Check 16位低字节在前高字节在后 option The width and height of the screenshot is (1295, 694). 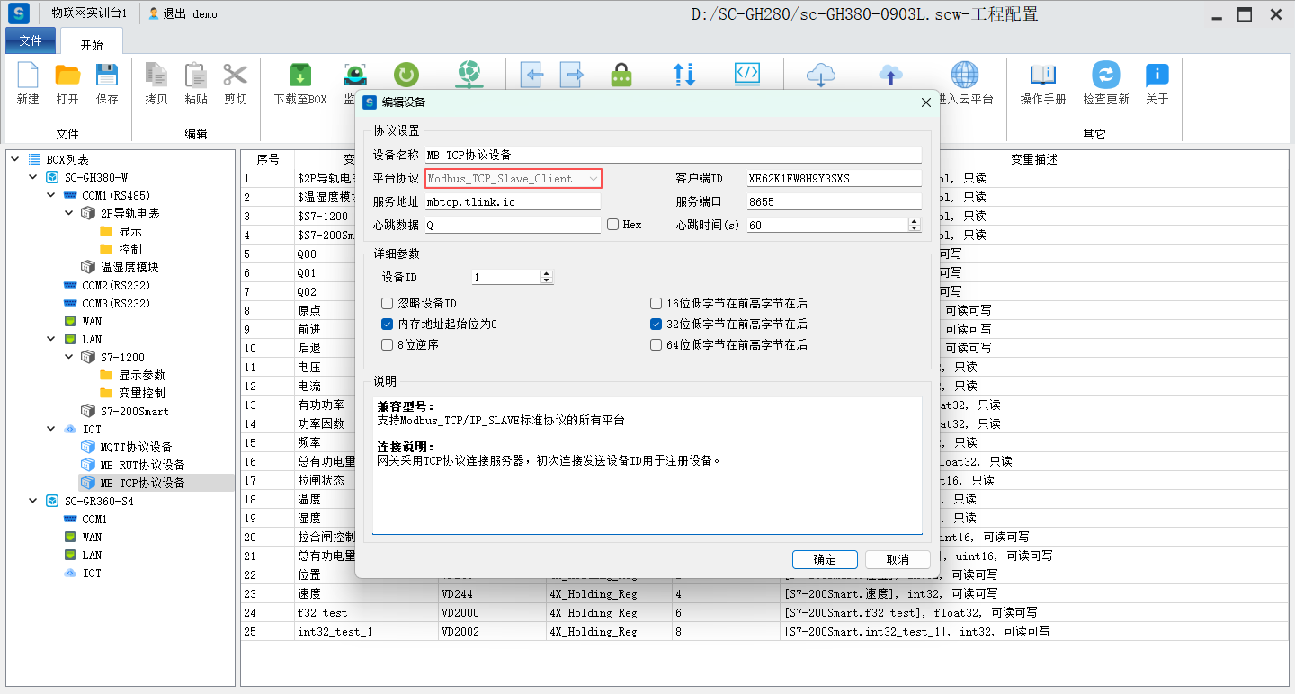point(656,304)
